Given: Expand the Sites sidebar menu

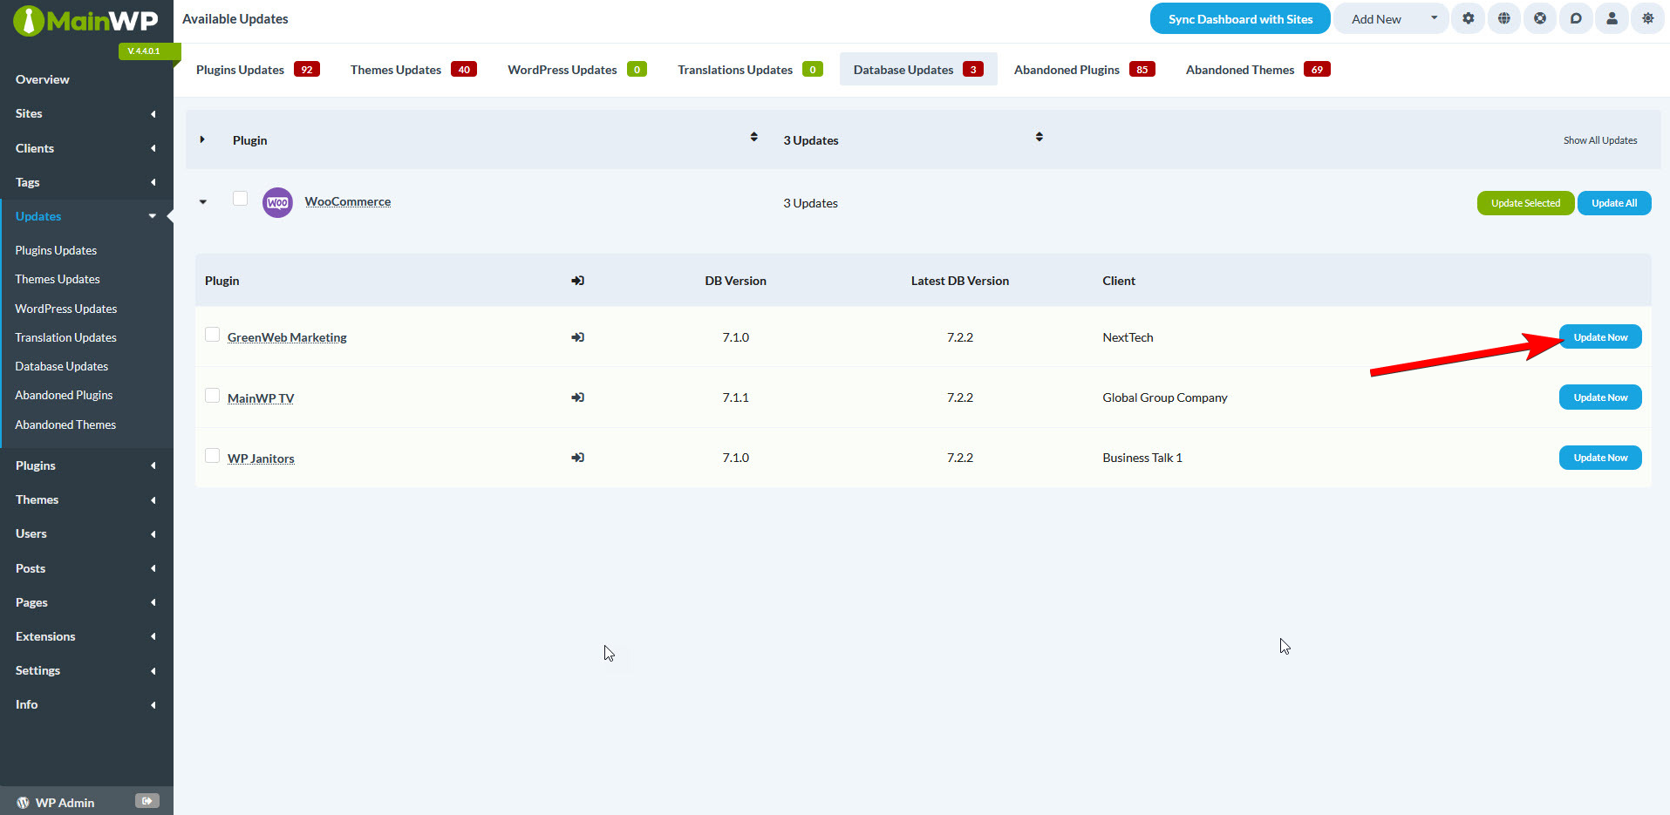Looking at the screenshot, I should pyautogui.click(x=153, y=114).
